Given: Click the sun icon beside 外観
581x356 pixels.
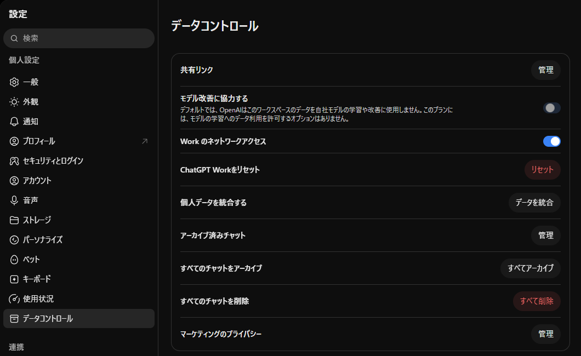Looking at the screenshot, I should [x=14, y=102].
